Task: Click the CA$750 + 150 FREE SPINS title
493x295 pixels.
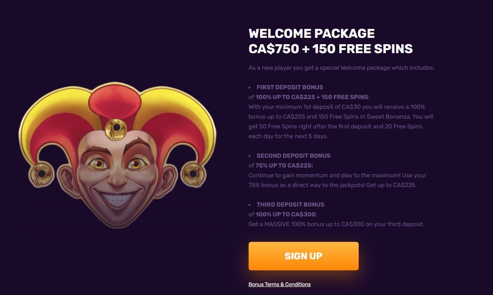Action: pyautogui.click(x=330, y=48)
